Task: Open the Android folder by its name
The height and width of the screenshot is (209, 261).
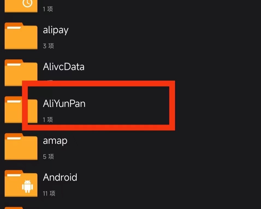Action: (60, 178)
